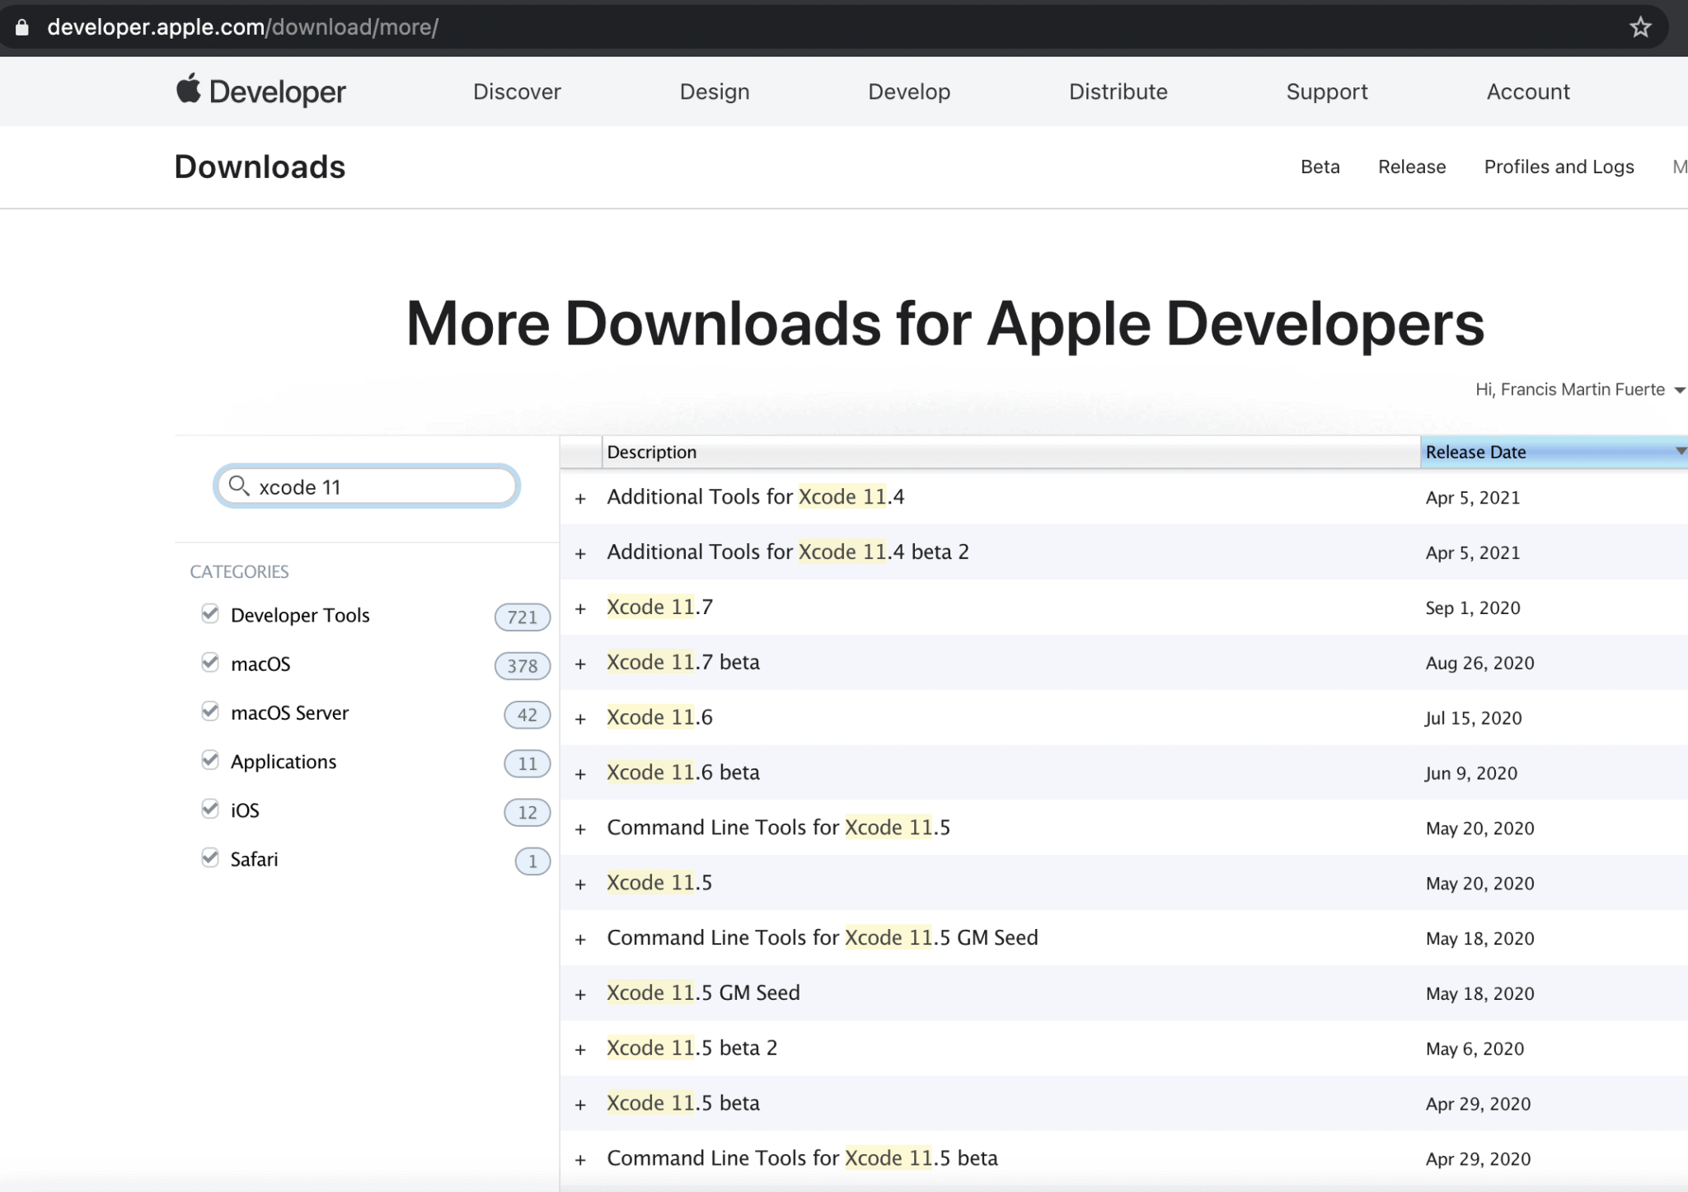Expand the Xcode 11.7 row
The image size is (1688, 1192).
coord(580,609)
